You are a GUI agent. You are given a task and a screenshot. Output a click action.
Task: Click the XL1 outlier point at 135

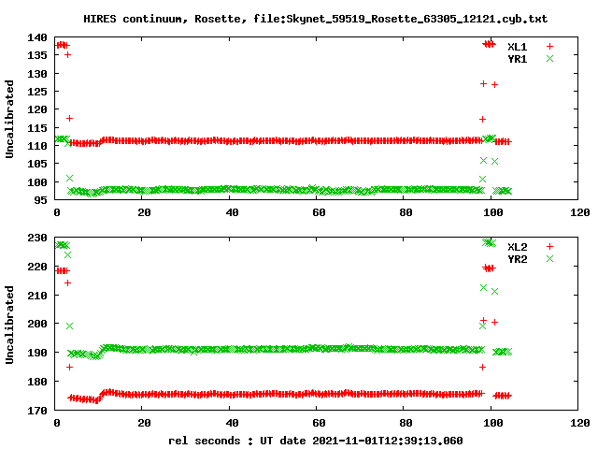pyautogui.click(x=67, y=55)
